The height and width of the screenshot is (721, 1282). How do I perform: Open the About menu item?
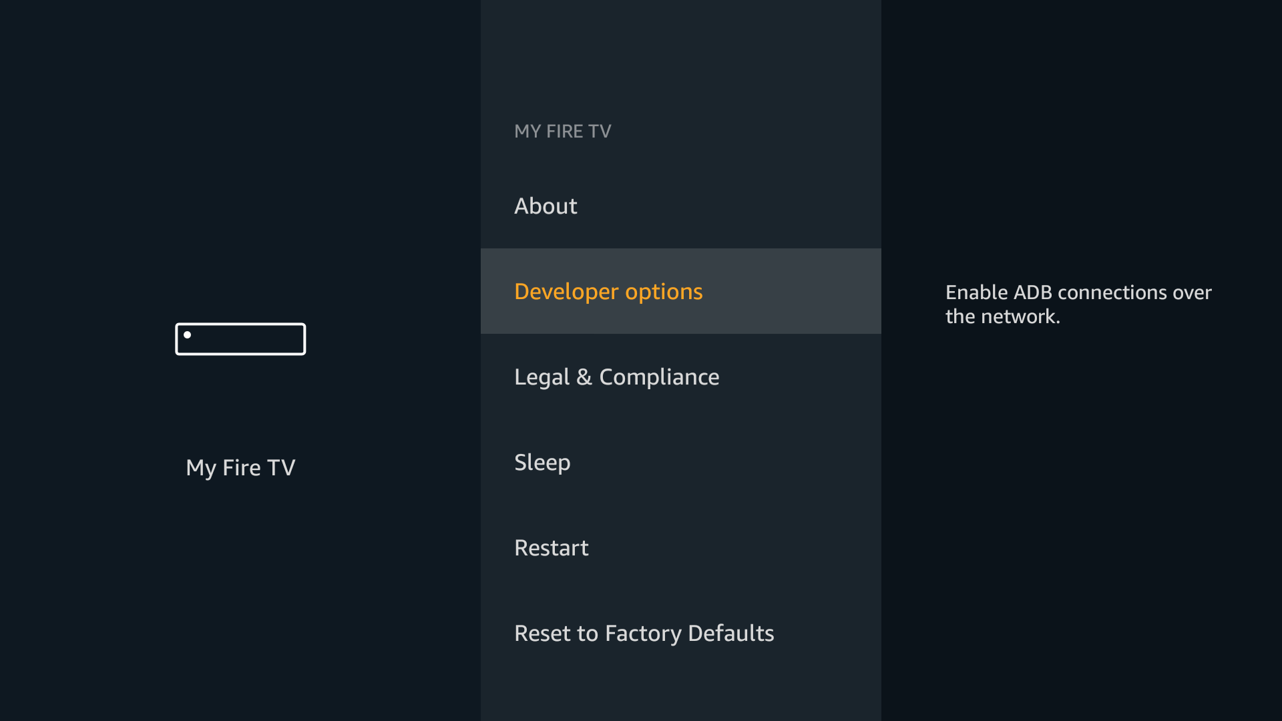(546, 206)
